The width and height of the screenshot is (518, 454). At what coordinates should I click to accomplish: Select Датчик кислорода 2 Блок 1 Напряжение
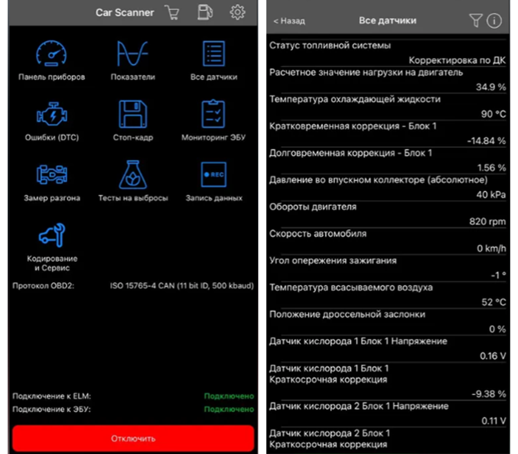click(387, 413)
